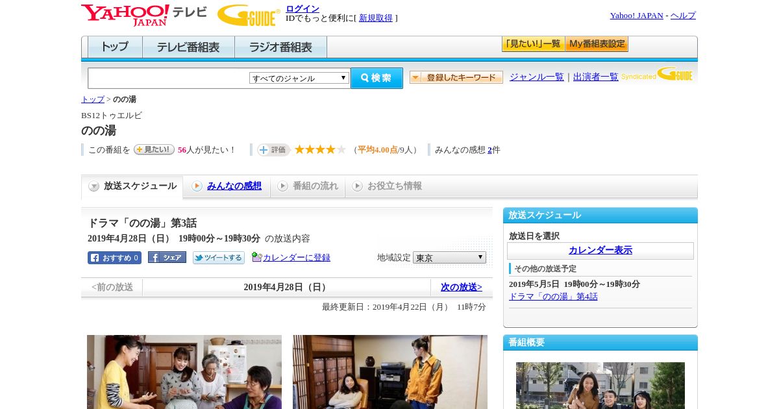Click the 評価 rating button
Viewport: 779px width, 409px height.
(273, 150)
